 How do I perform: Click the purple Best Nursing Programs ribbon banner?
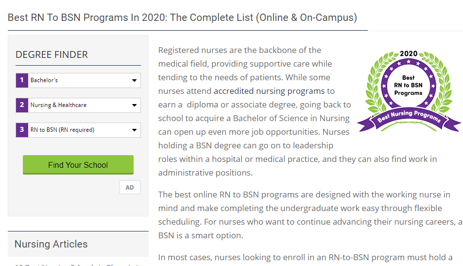tap(409, 117)
